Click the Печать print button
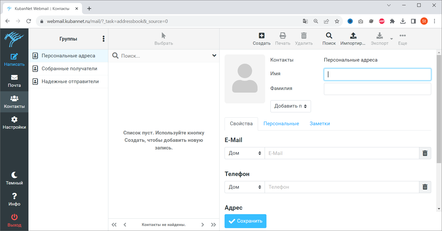442x231 pixels. click(283, 39)
